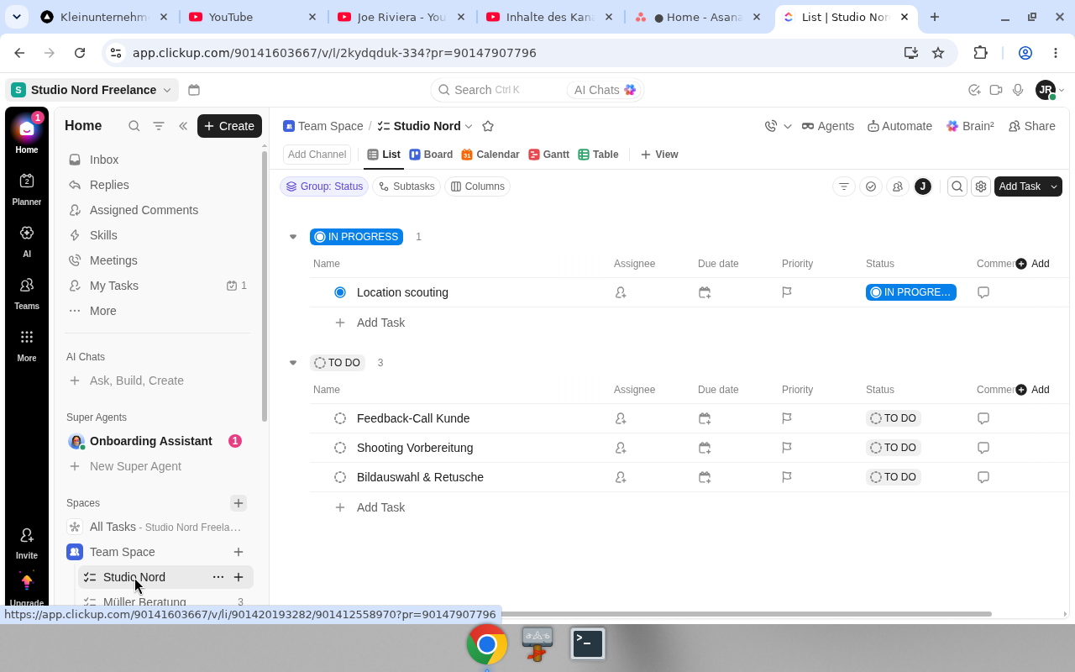Toggle status circle of Feedback-Call Kunde
The image size is (1075, 672).
point(340,418)
